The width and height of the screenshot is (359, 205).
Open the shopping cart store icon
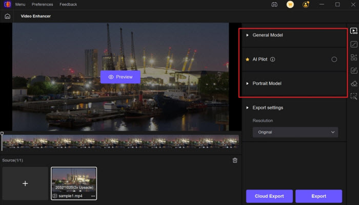pyautogui.click(x=290, y=4)
